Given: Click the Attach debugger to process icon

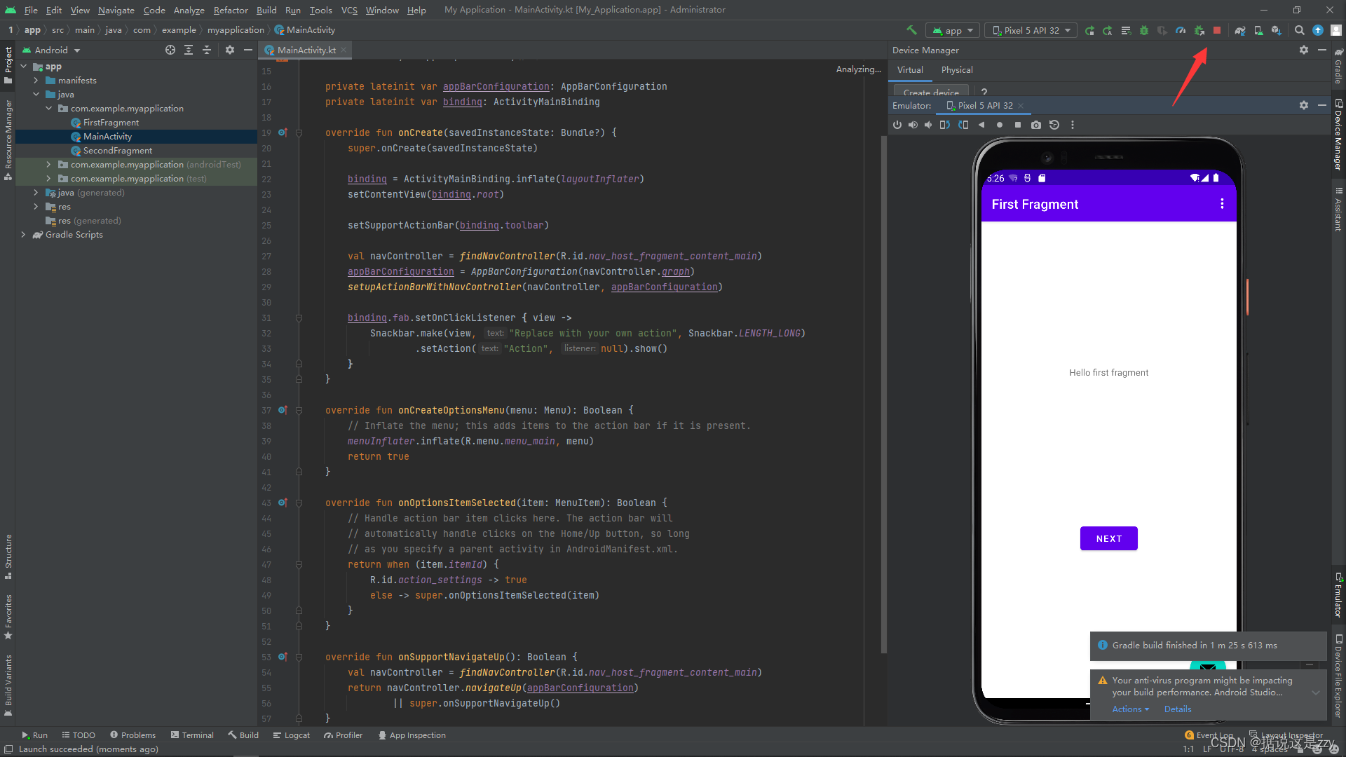Looking at the screenshot, I should coord(1199,31).
